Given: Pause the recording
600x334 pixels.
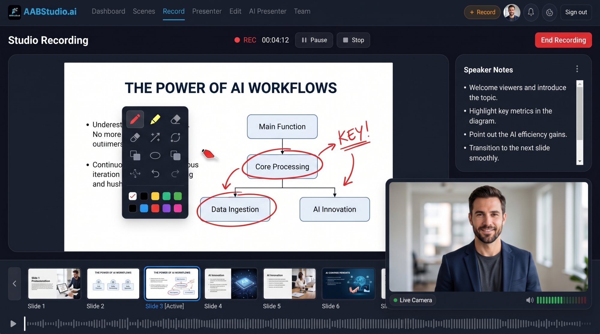Looking at the screenshot, I should click(x=314, y=40).
